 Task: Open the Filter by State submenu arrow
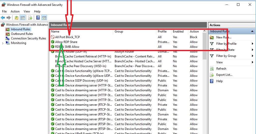coord(252,50)
